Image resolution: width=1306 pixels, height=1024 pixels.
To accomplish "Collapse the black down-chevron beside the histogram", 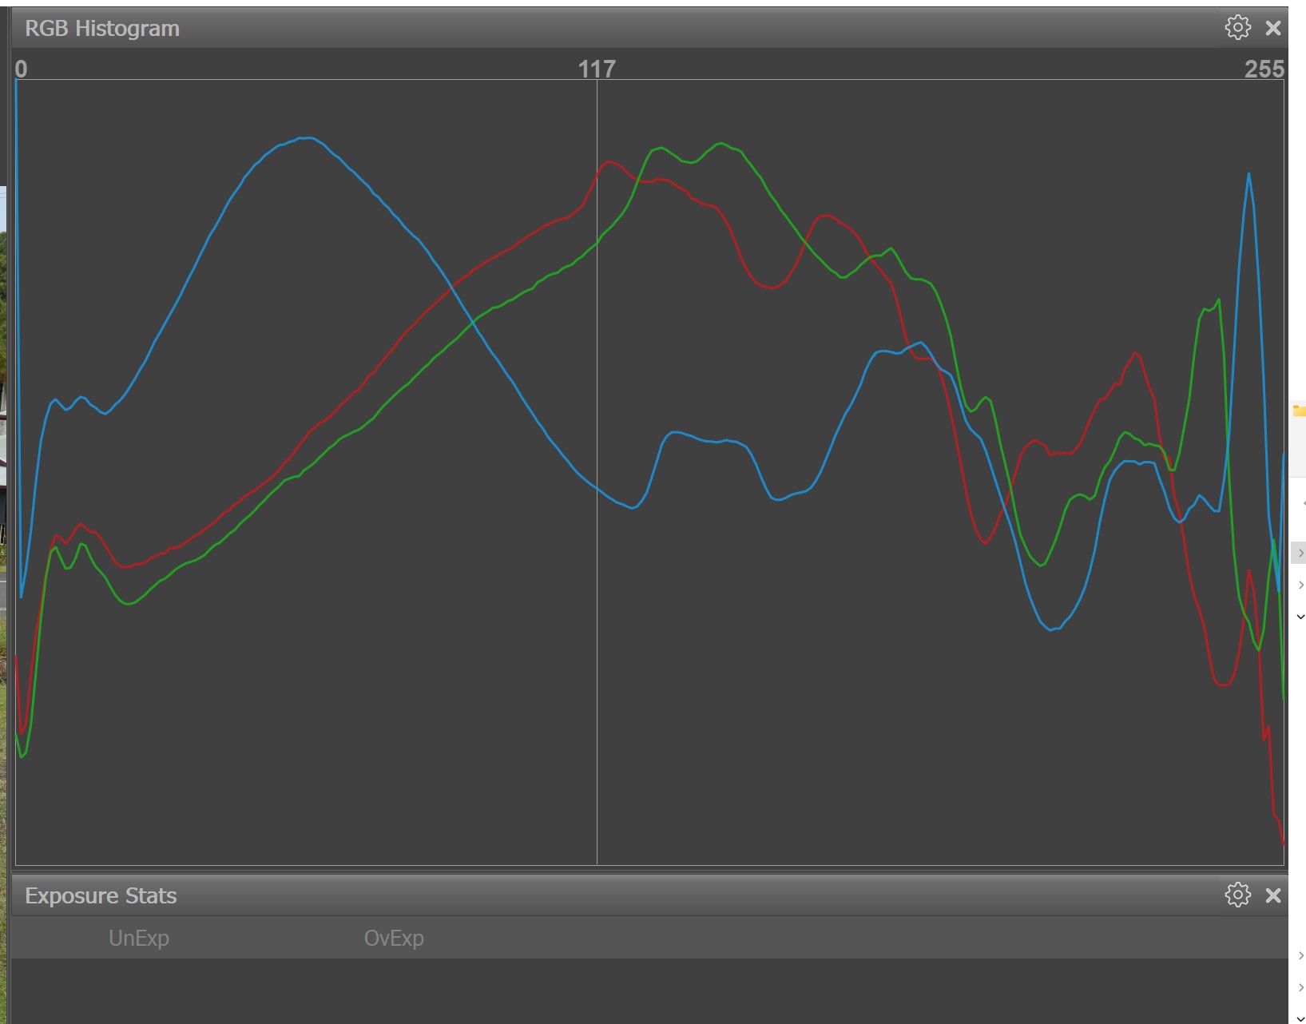I will click(1300, 617).
